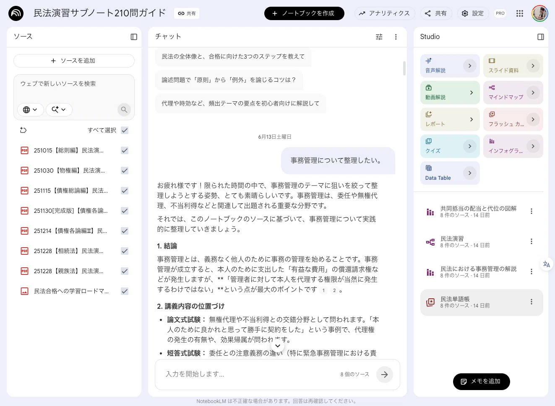Click the web source search magnifier

click(x=124, y=110)
